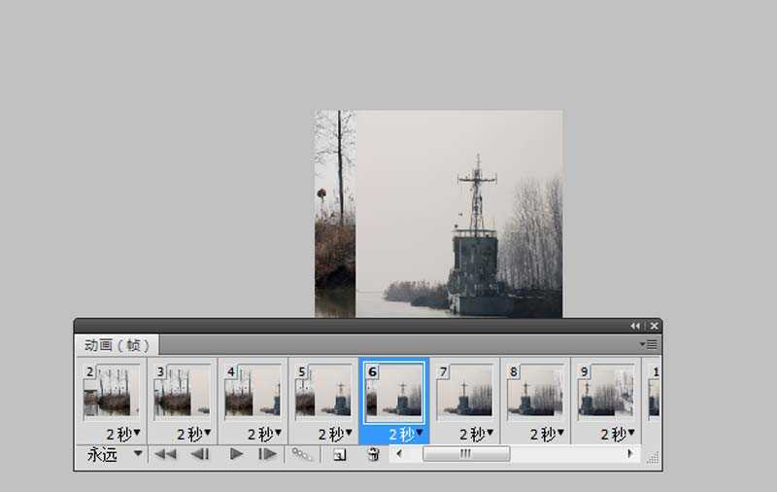Click the horizontal scrollbar thumb
777x492 pixels.
[x=466, y=453]
